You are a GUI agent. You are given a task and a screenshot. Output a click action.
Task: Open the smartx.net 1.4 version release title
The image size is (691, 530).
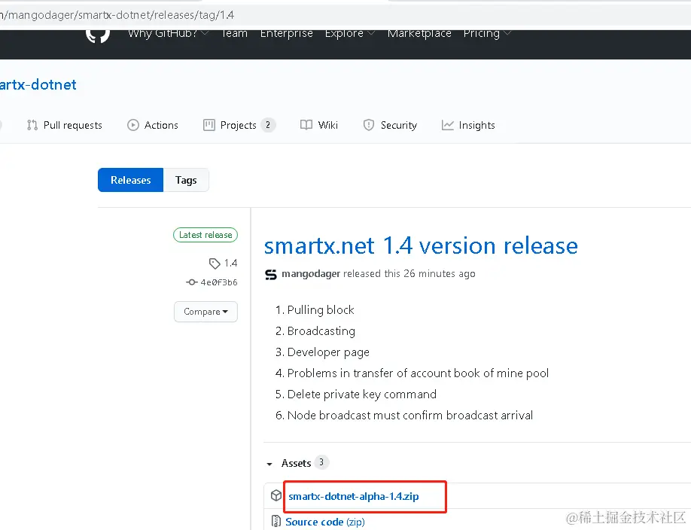pos(421,245)
